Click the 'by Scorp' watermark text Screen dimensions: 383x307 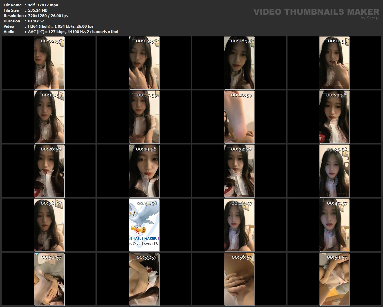pyautogui.click(x=370, y=18)
